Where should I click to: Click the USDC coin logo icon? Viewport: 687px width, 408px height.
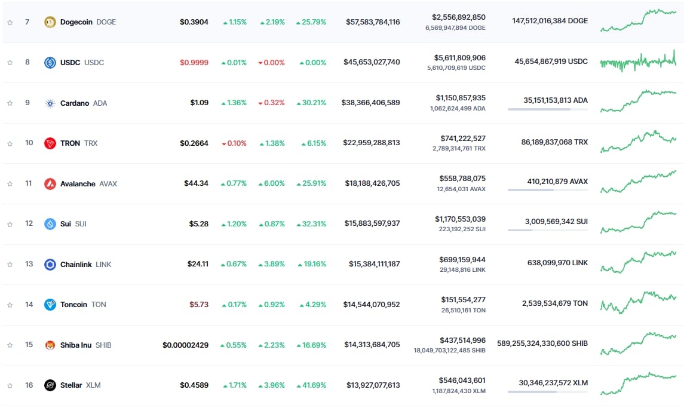pyautogui.click(x=50, y=63)
